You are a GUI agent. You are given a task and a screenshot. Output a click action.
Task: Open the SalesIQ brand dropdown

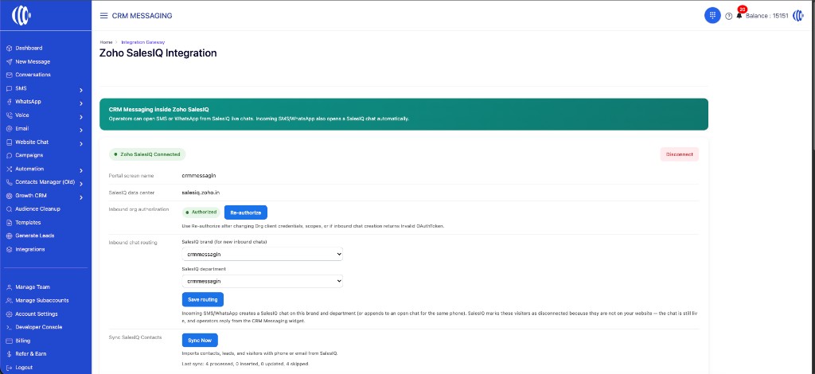[x=262, y=254]
